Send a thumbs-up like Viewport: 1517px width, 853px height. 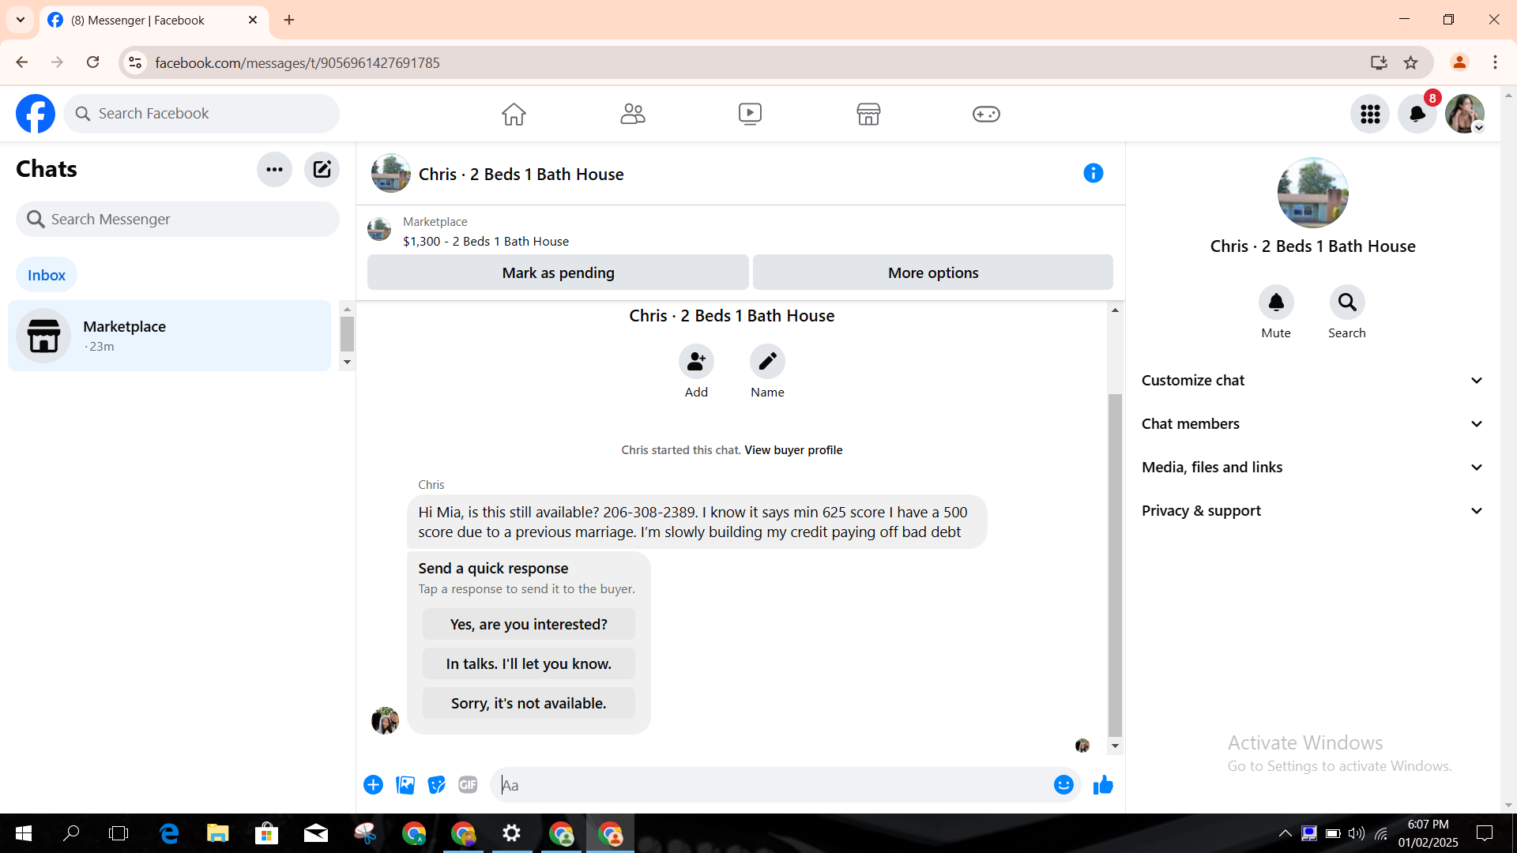[x=1103, y=785]
